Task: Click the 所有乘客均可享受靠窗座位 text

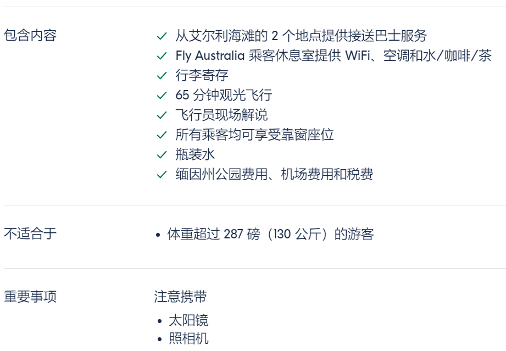Action: pos(254,135)
